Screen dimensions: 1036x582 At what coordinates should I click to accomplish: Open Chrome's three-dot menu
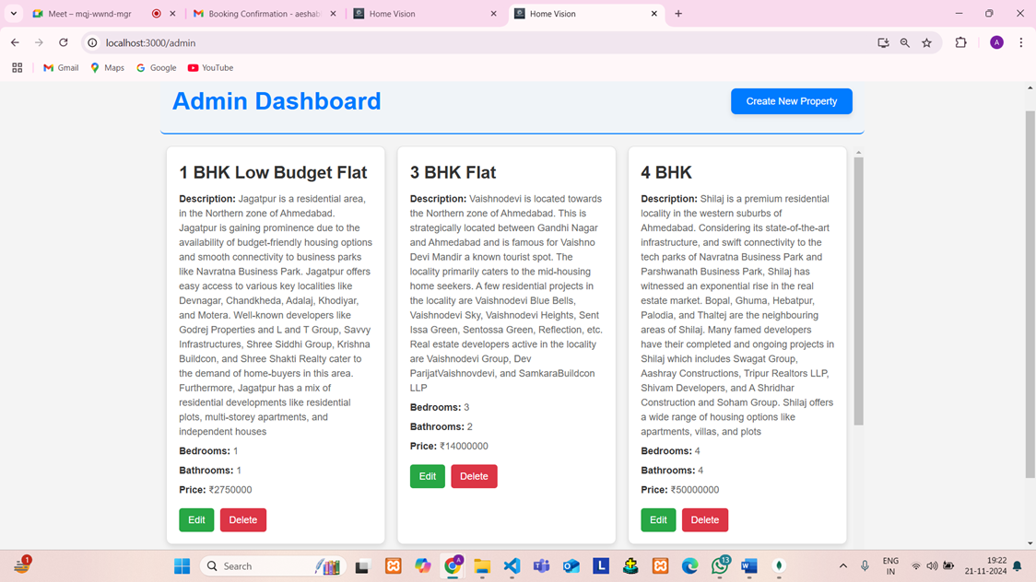point(1020,42)
